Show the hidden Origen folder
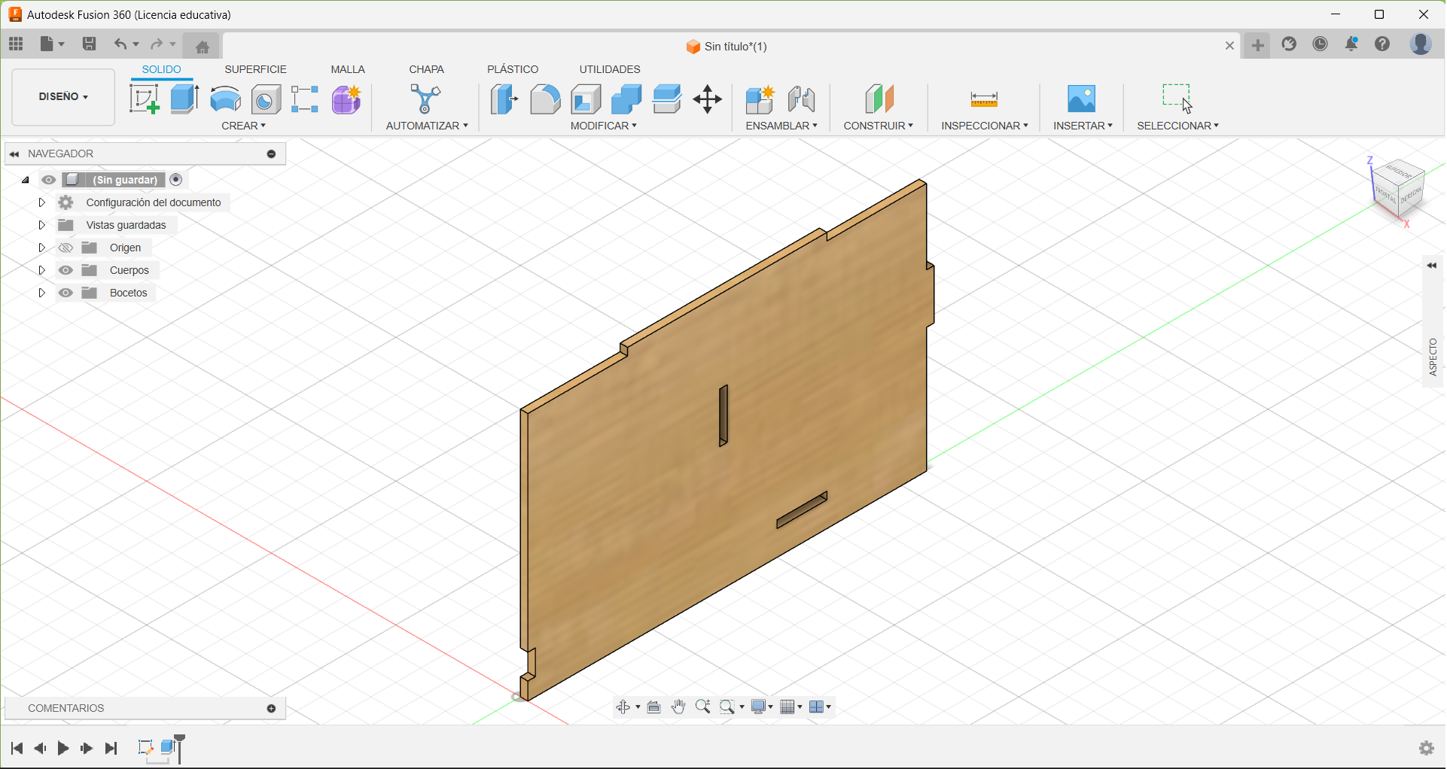Viewport: 1447px width, 769px height. click(x=66, y=248)
